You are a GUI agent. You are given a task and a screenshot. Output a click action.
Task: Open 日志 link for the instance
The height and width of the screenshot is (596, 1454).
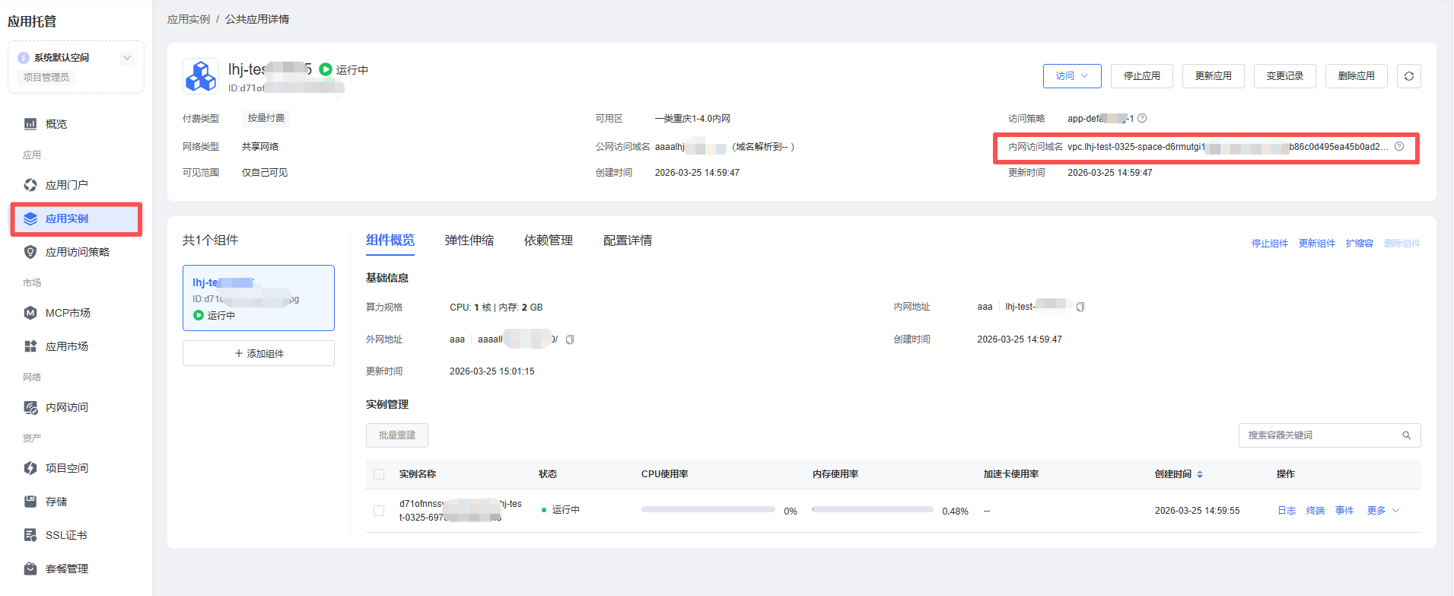(x=1286, y=511)
